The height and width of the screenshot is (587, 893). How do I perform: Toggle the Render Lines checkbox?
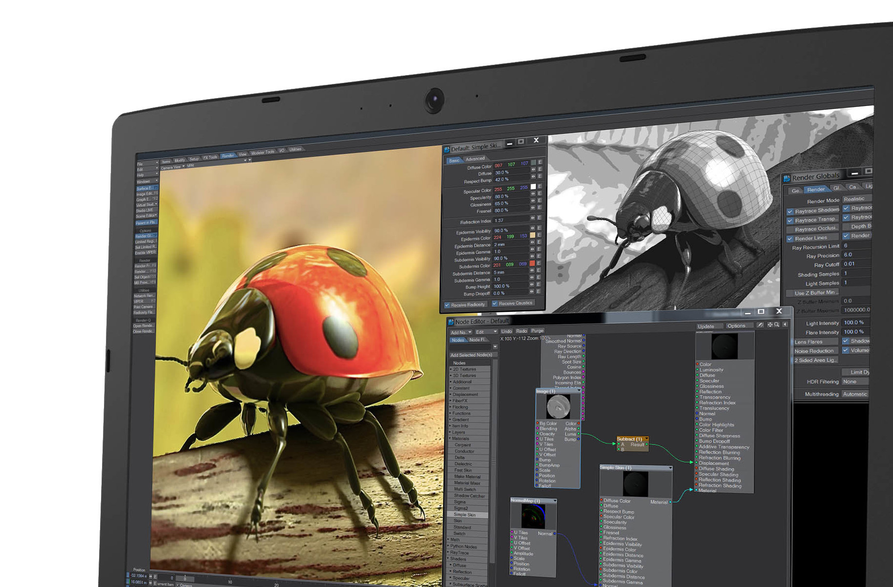click(790, 239)
